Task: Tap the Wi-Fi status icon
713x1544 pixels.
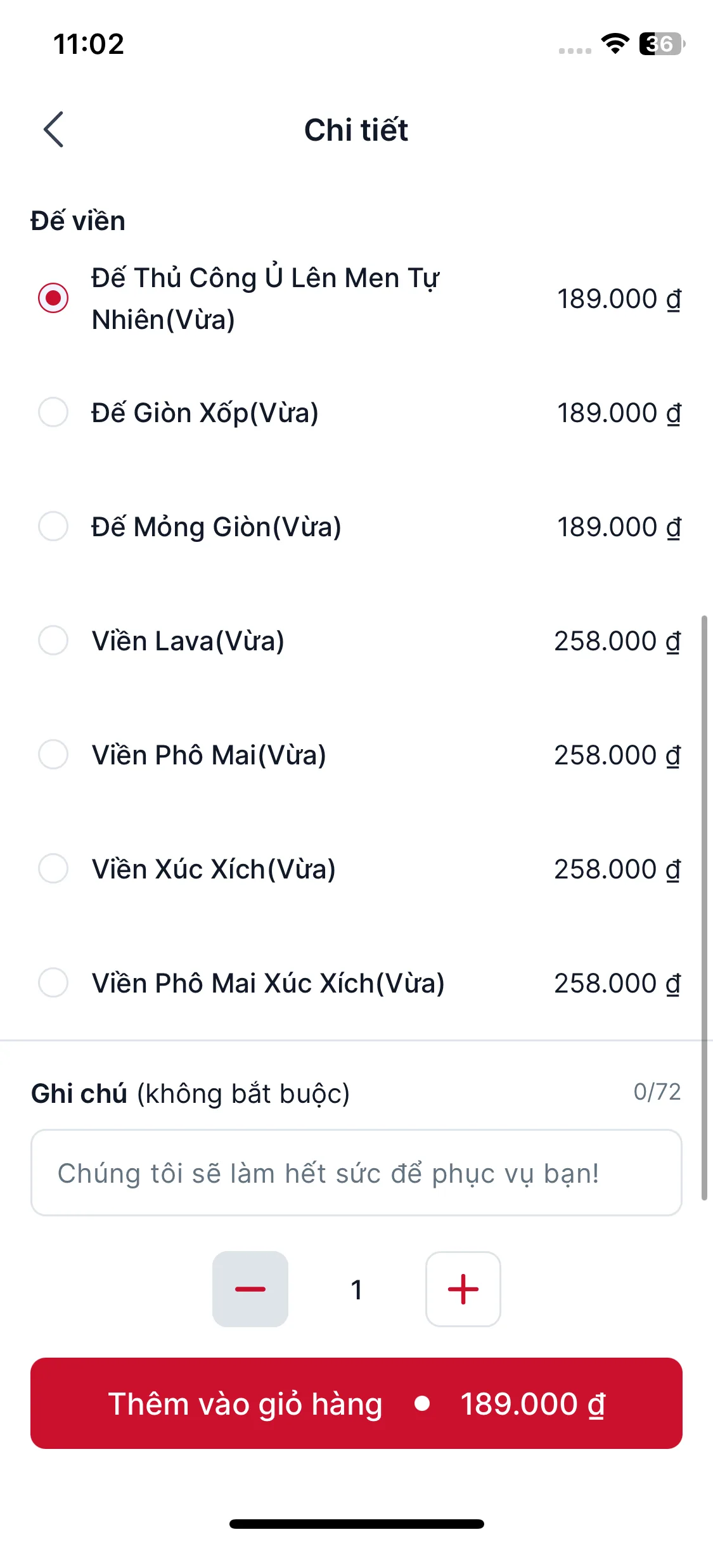Action: [x=615, y=44]
